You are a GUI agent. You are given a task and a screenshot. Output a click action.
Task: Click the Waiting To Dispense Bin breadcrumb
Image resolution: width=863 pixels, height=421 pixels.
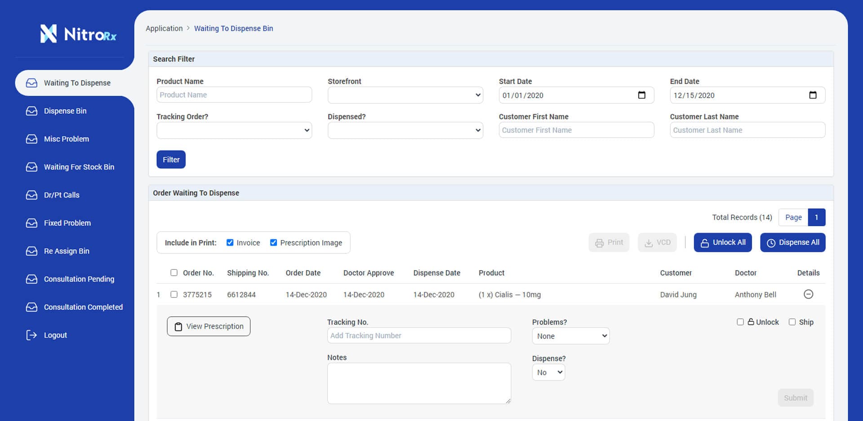pos(233,28)
